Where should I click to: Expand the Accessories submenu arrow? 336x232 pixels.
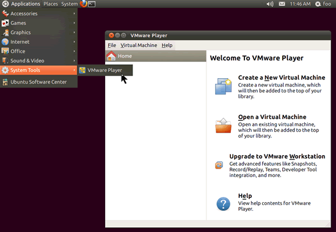(74, 13)
